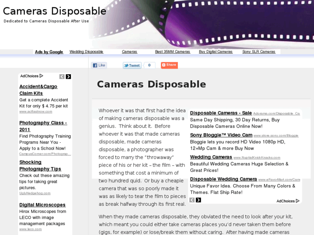The width and height of the screenshot is (314, 235).
Task: Click text 'Unique Favor Idea. Choose From Many Colors &'
Action: click(x=242, y=186)
